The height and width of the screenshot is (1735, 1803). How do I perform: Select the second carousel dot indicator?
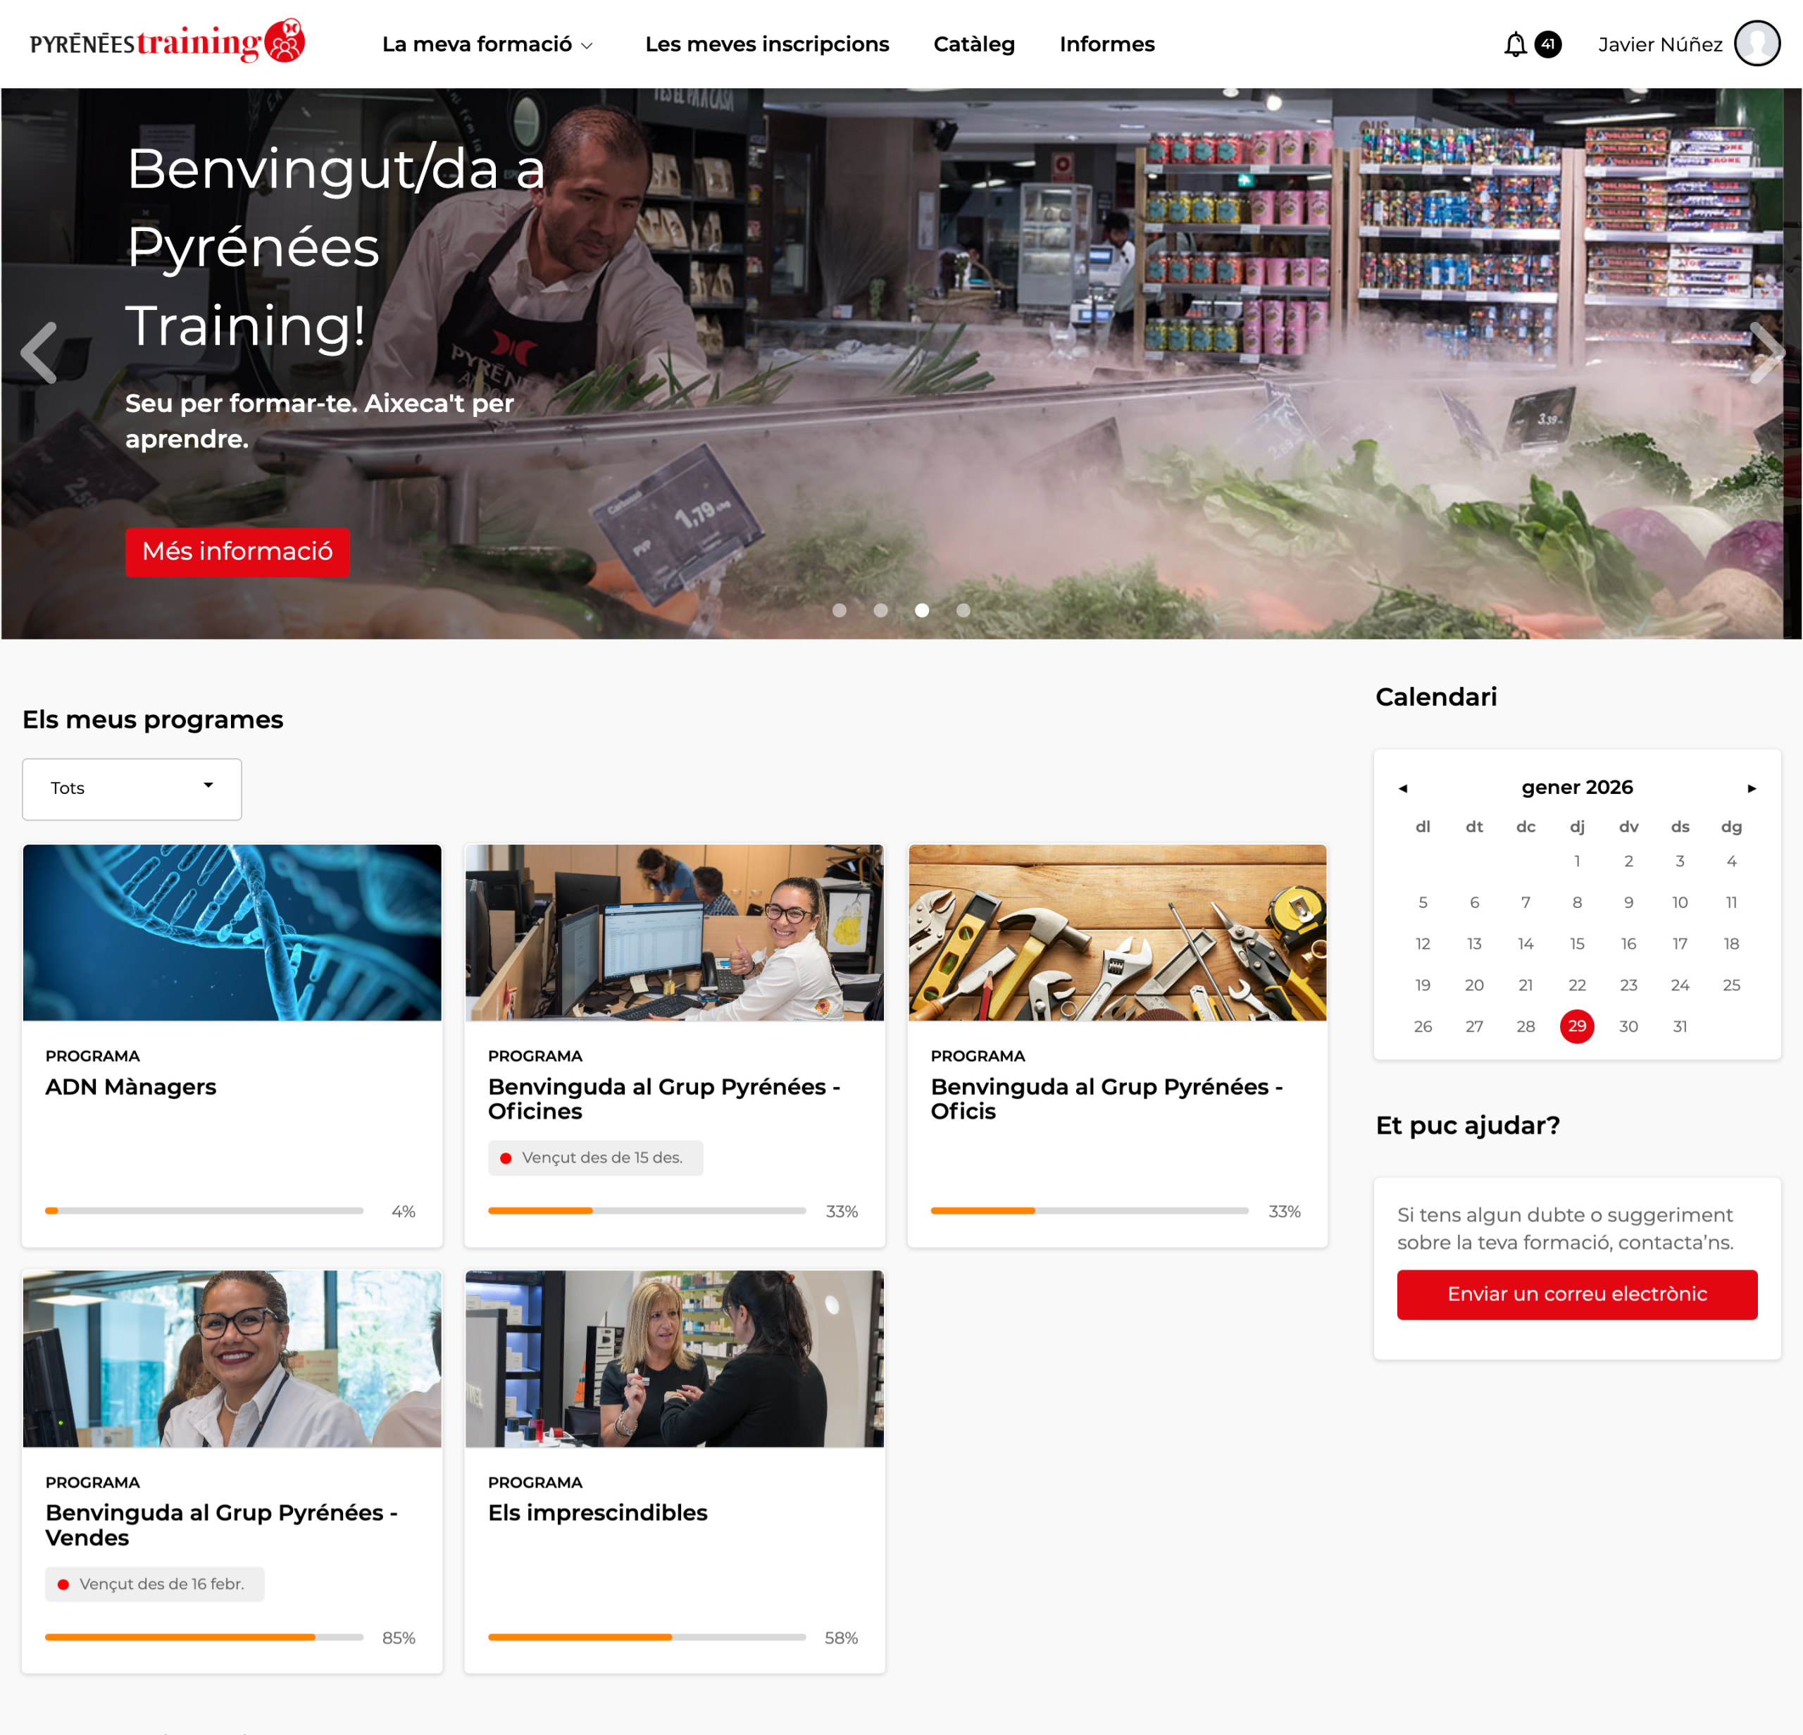880,610
